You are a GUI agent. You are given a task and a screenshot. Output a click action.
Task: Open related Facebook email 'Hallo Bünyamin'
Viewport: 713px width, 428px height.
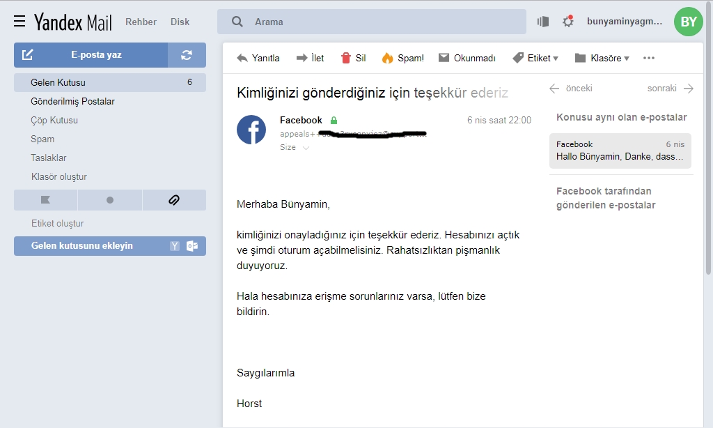(x=620, y=151)
